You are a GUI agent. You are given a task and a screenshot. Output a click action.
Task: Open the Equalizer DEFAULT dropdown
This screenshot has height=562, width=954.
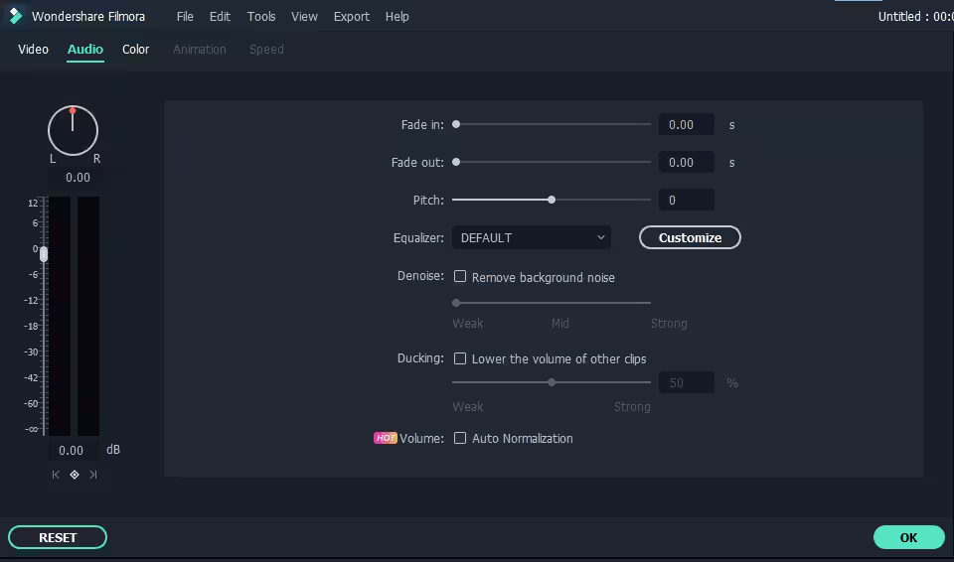532,237
